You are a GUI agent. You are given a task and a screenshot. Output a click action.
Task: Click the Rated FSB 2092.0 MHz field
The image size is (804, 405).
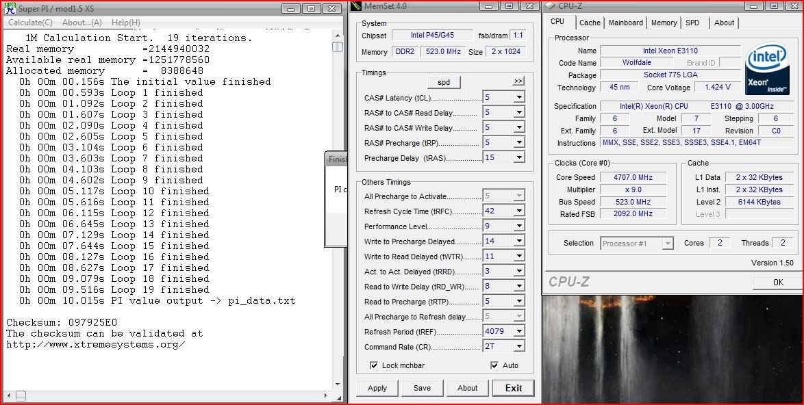[x=633, y=214]
